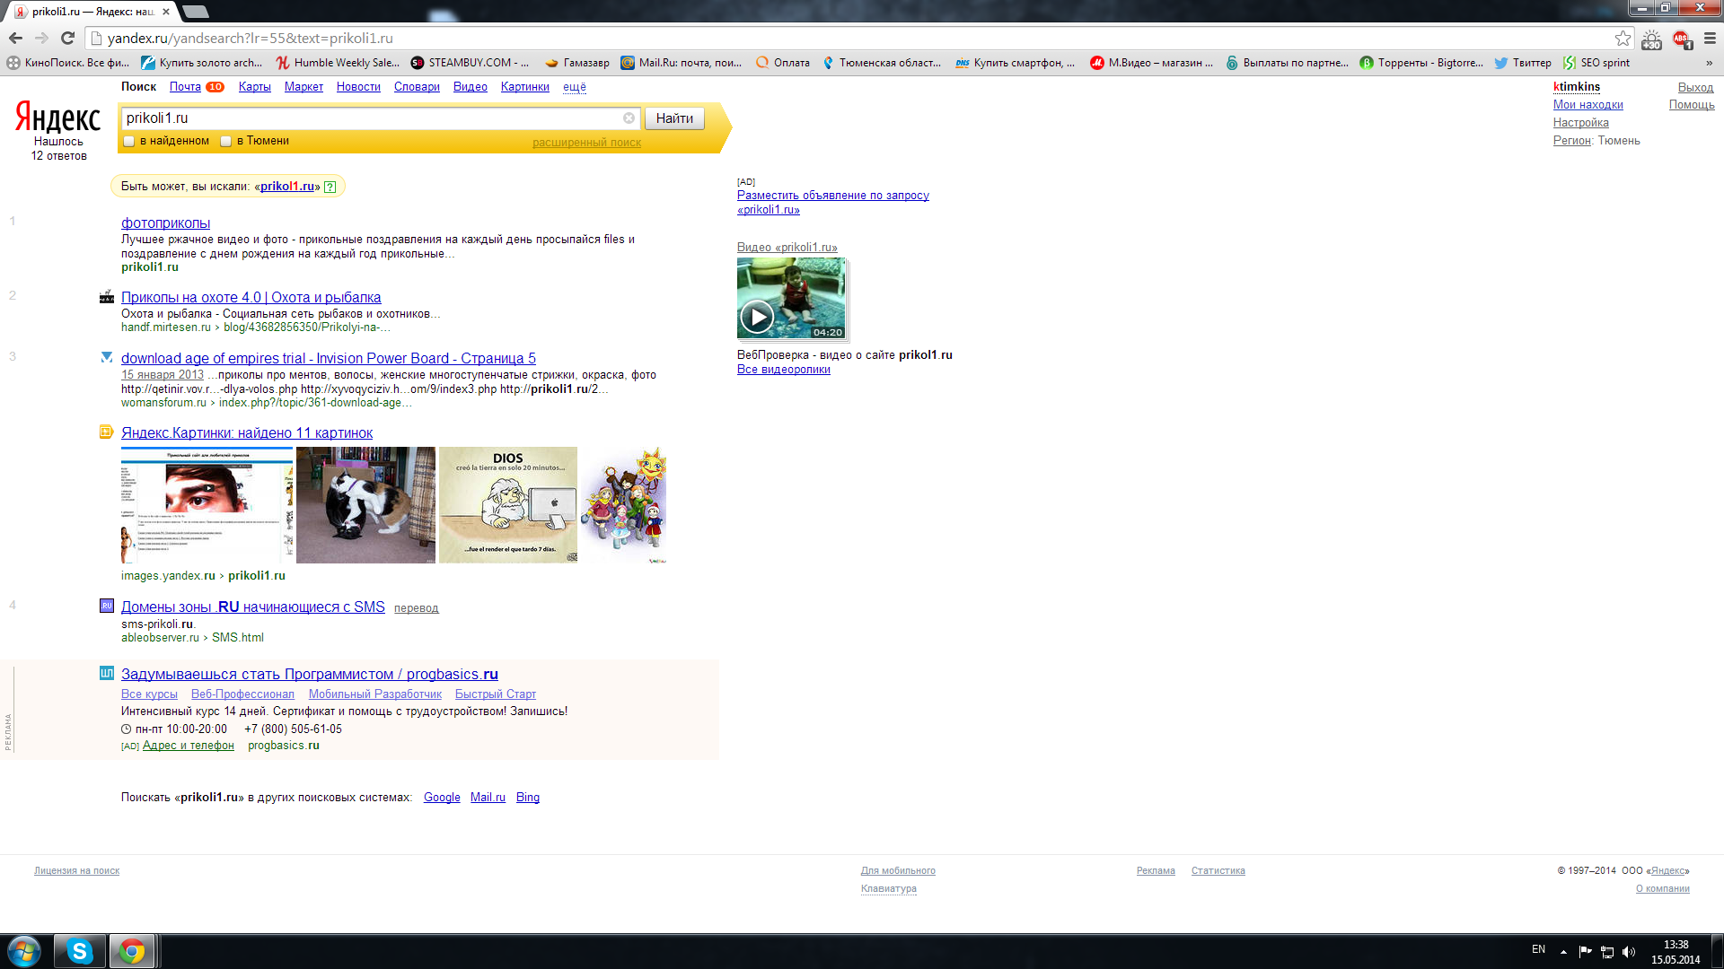Star this page as bookmark

(1623, 38)
